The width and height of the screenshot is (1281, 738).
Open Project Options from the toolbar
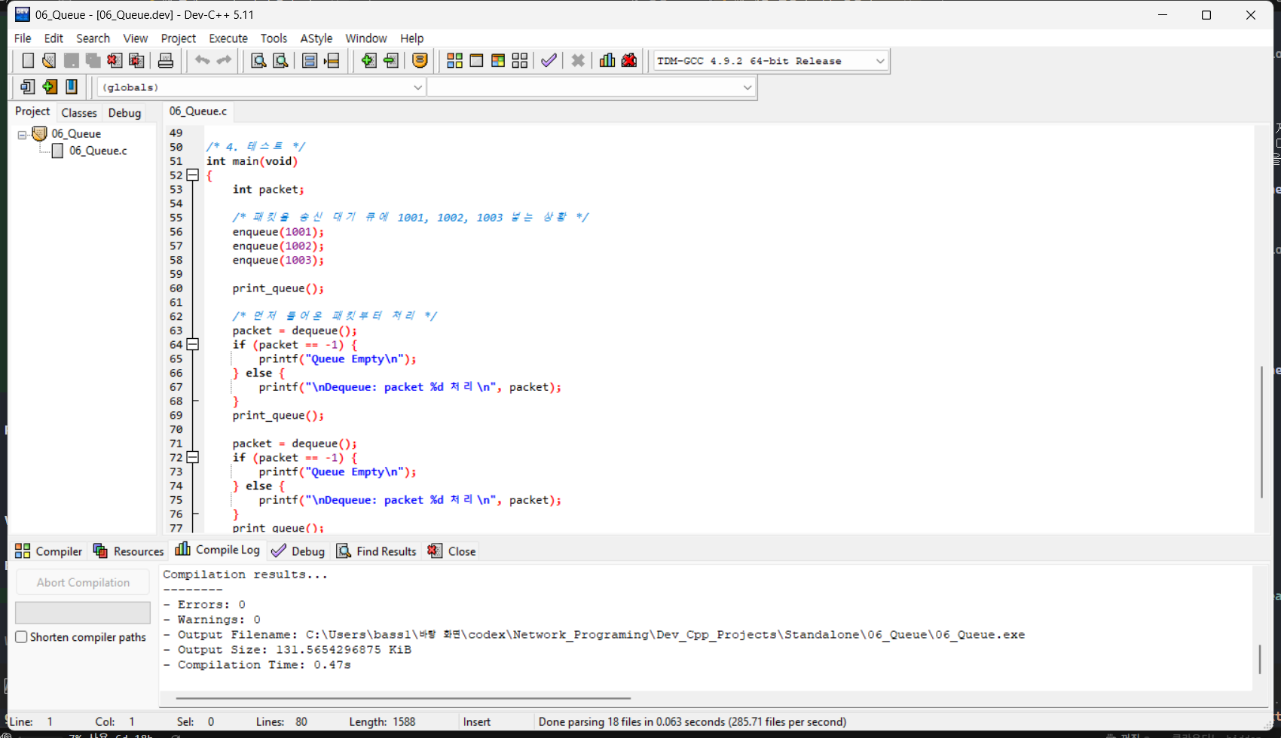(420, 61)
